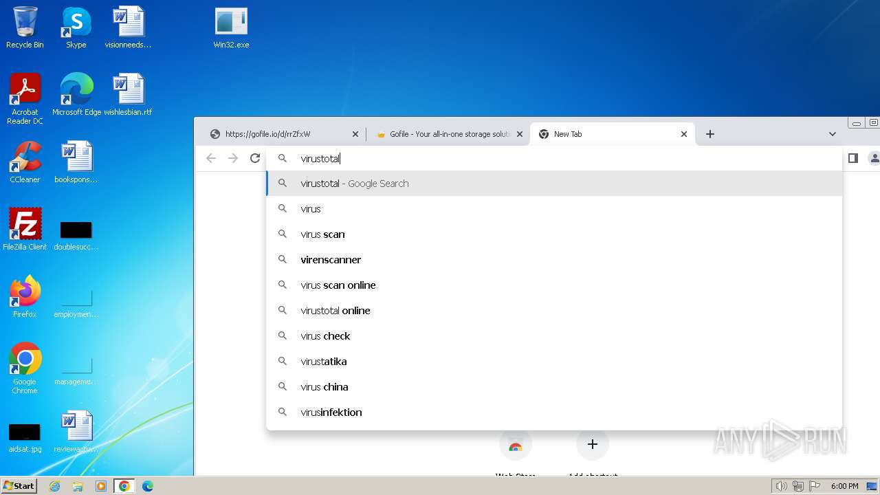Image resolution: width=880 pixels, height=495 pixels.
Task: Open Acrobat Reader DC shortcut
Action: [25, 99]
